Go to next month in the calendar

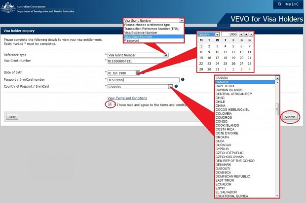[x=251, y=34]
